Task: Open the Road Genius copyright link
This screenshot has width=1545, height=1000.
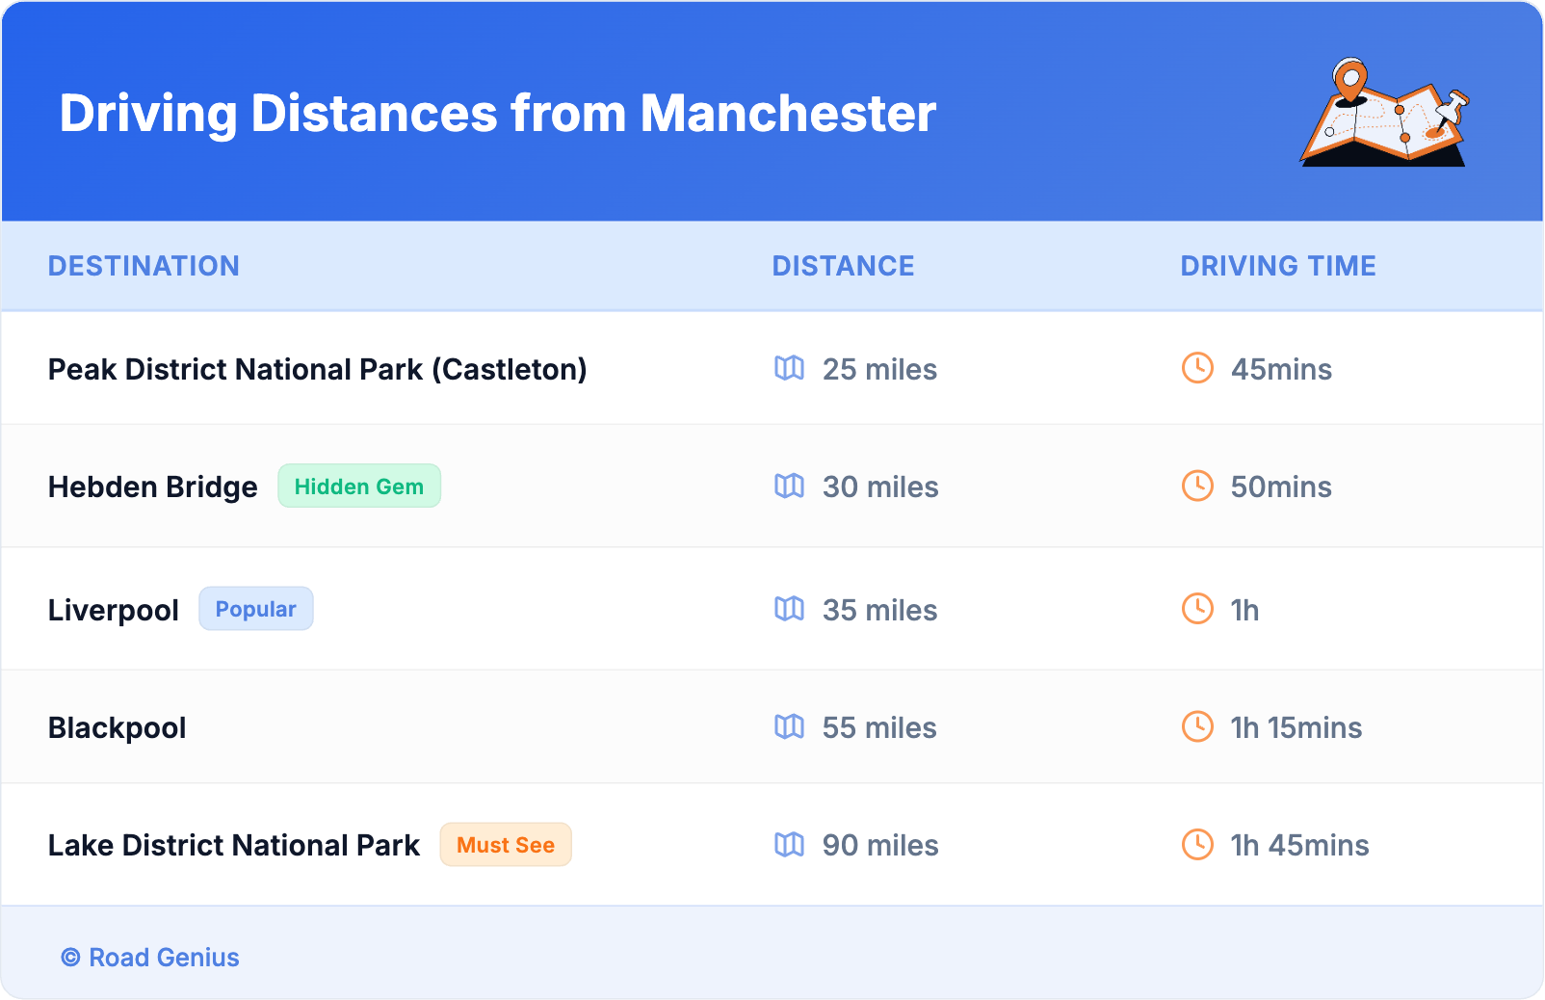Action: click(150, 958)
